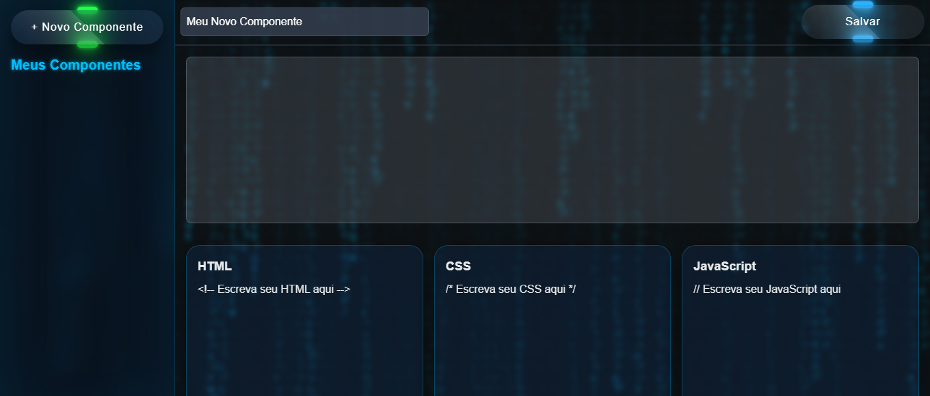
Task: Click the green glow atop Novo Componente button
Action: (x=88, y=9)
